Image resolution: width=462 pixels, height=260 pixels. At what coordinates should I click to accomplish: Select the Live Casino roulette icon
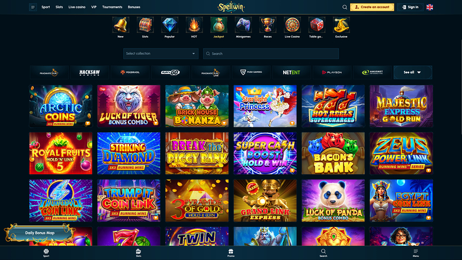coord(292,25)
